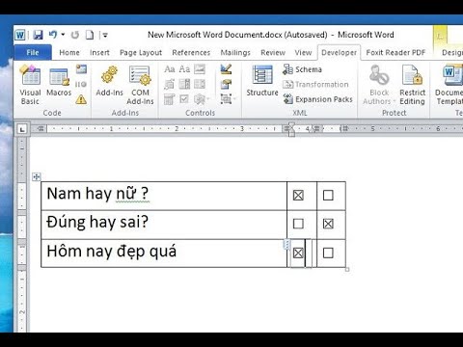Open control Properties in Controls group

coord(226,84)
